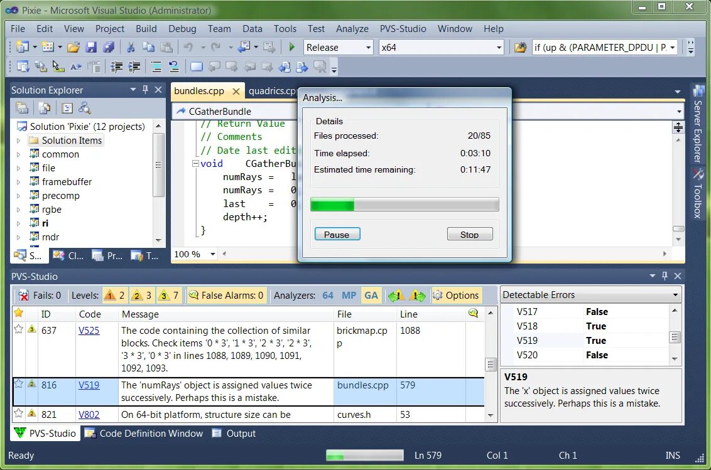Click the Navigate Backward icon
This screenshot has width=711, height=470.
(245, 47)
